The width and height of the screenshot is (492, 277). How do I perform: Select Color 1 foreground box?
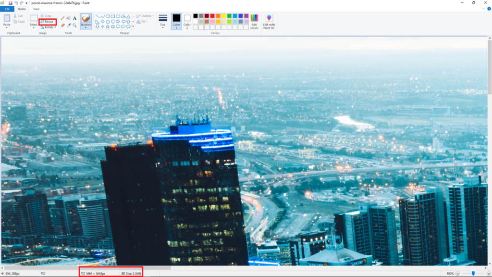[x=176, y=21]
